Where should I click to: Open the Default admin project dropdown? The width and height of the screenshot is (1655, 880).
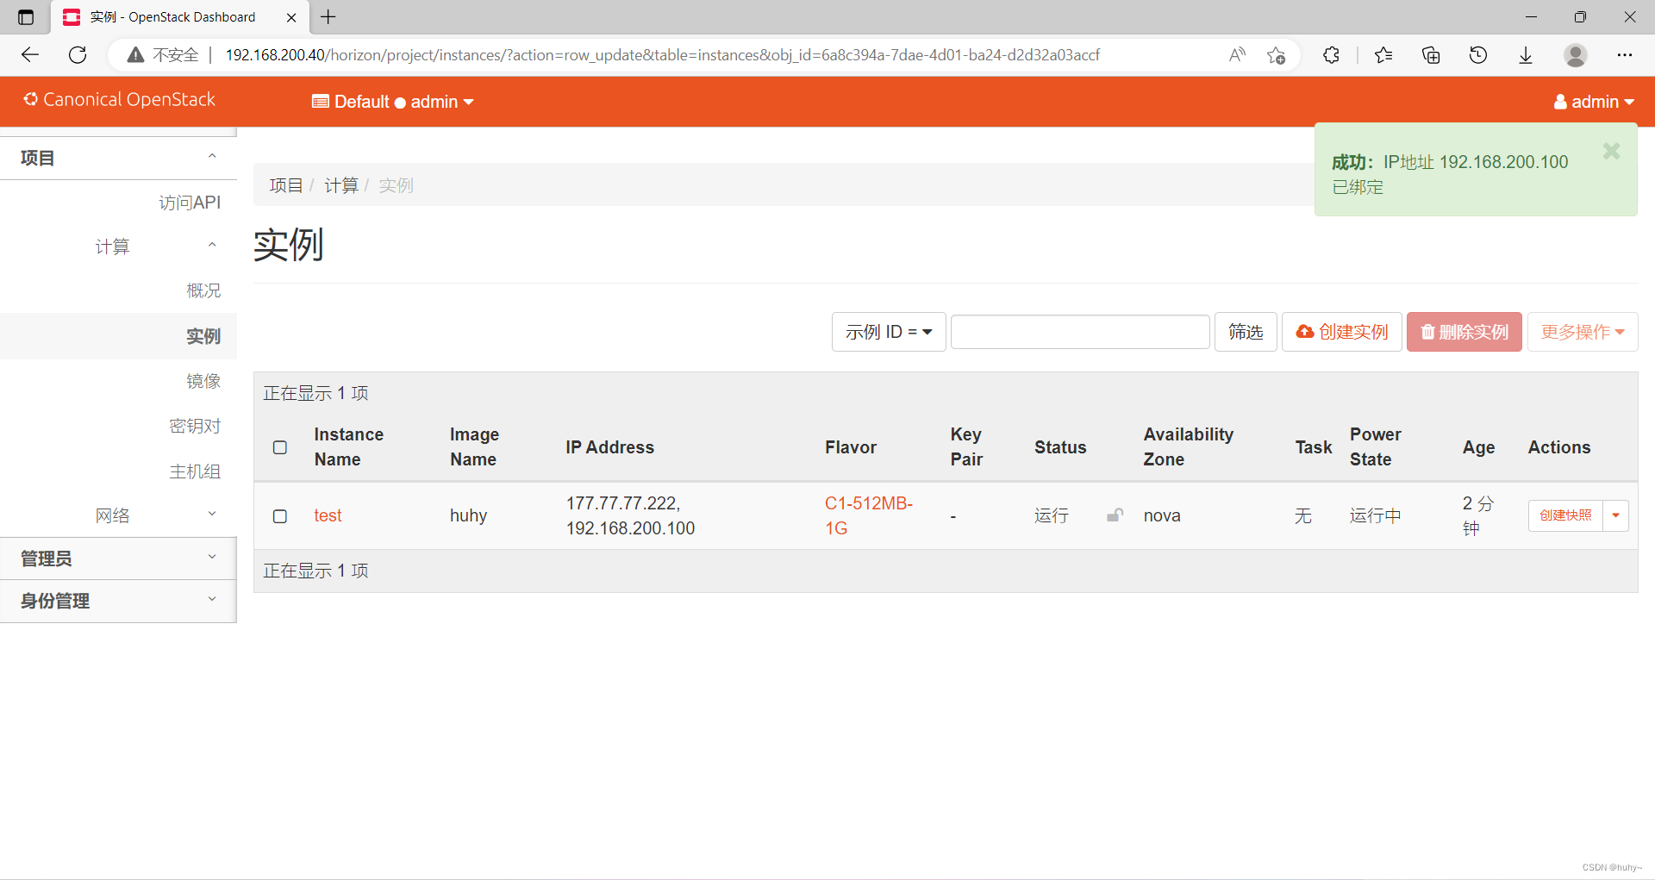point(393,102)
